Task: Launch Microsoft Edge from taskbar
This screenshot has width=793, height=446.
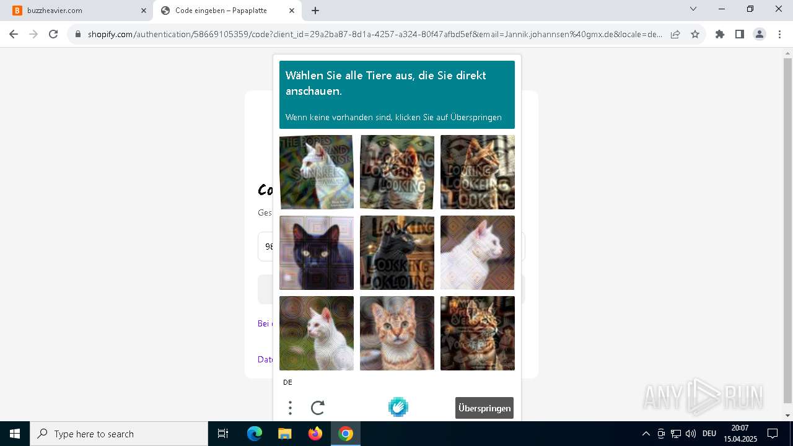Action: [255, 434]
